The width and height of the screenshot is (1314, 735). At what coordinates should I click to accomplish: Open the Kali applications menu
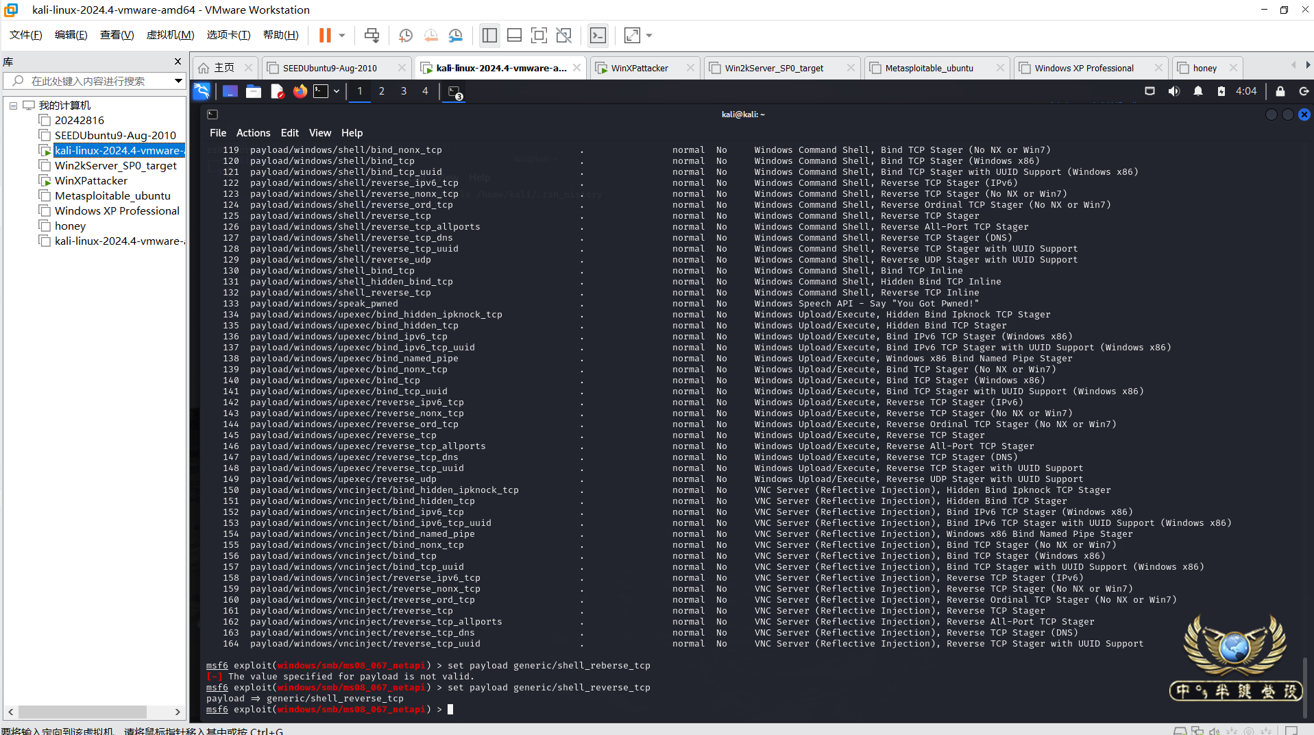[202, 91]
